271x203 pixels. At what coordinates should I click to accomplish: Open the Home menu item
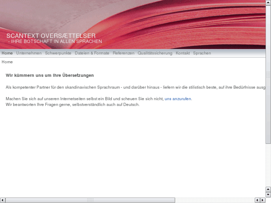pyautogui.click(x=7, y=53)
